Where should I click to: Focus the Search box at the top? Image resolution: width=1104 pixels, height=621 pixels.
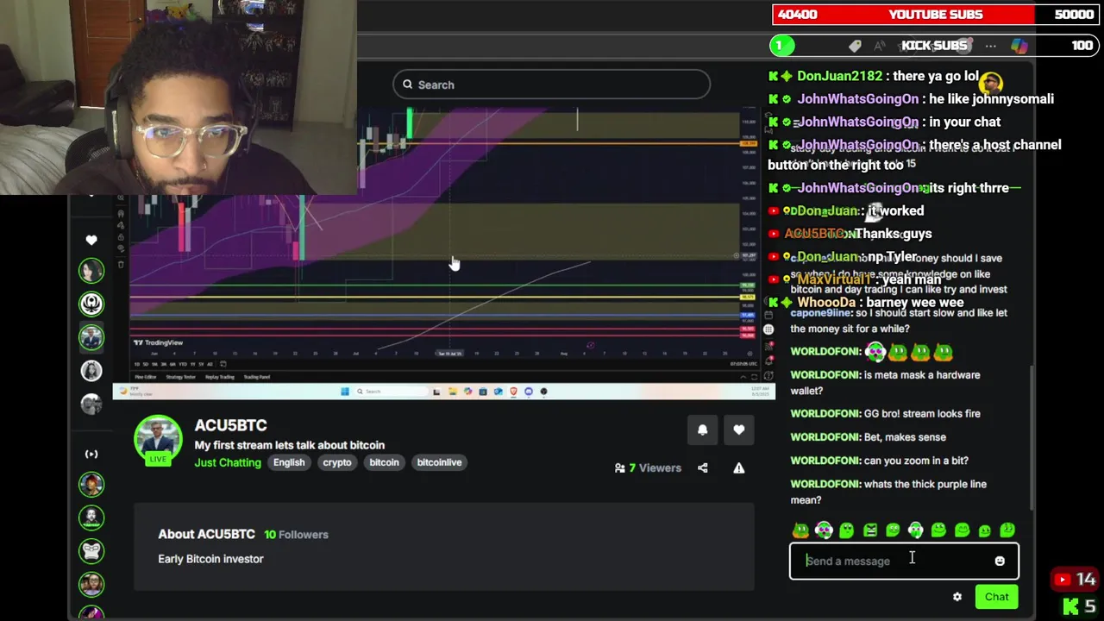(x=551, y=85)
